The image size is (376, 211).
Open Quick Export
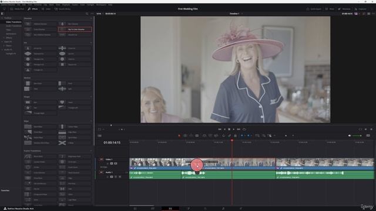click(x=314, y=9)
